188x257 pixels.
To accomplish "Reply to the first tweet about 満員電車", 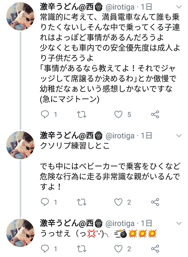I will 45,114.
